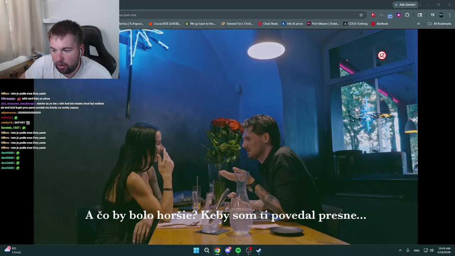Screen dimensions: 455x256
Task: Show hidden system tray icons
Action: point(400,250)
